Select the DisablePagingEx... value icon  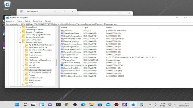62,36
